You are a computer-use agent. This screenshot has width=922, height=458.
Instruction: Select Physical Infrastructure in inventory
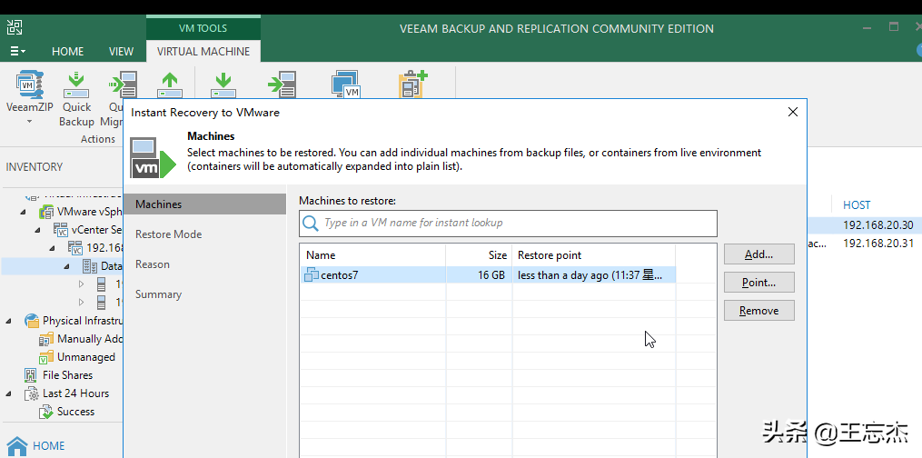[x=83, y=321]
